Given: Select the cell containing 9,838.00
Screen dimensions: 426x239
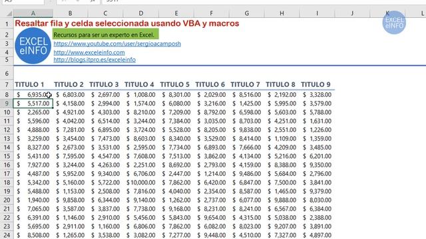Looking at the screenshot, I should (247, 130).
